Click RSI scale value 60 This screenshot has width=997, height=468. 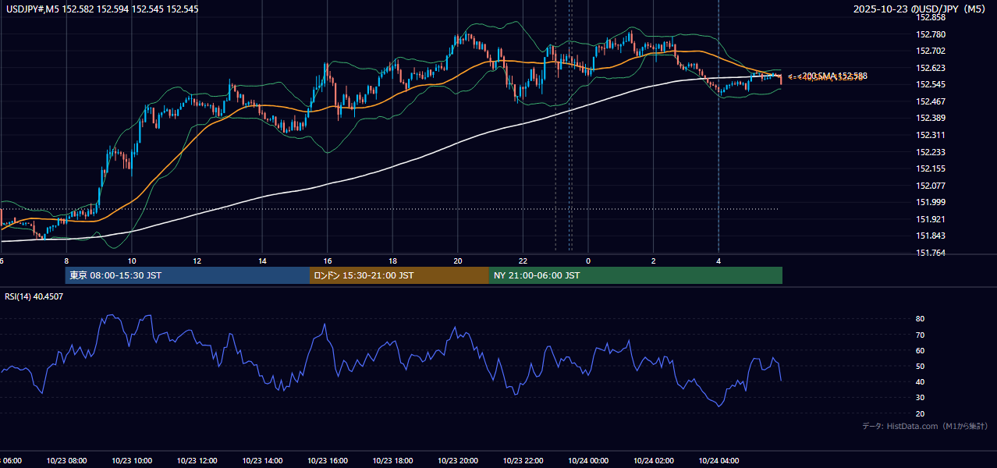click(x=921, y=350)
